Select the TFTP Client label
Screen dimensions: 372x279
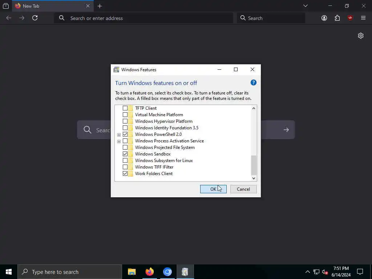click(146, 108)
